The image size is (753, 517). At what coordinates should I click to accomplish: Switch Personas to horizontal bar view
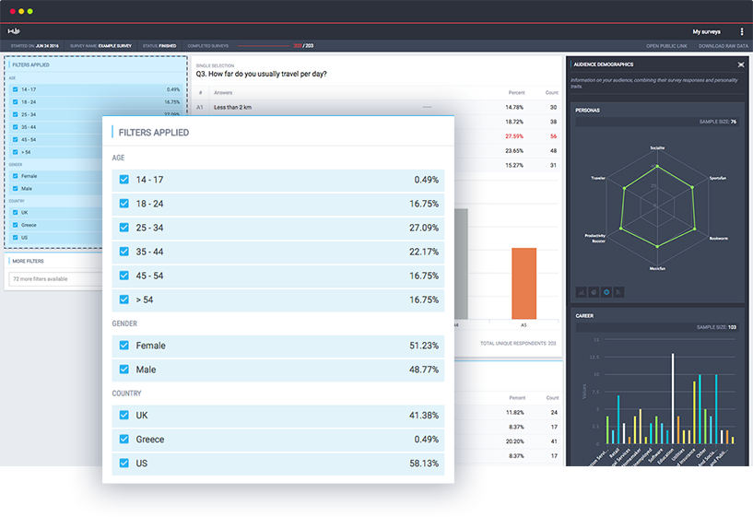click(619, 292)
